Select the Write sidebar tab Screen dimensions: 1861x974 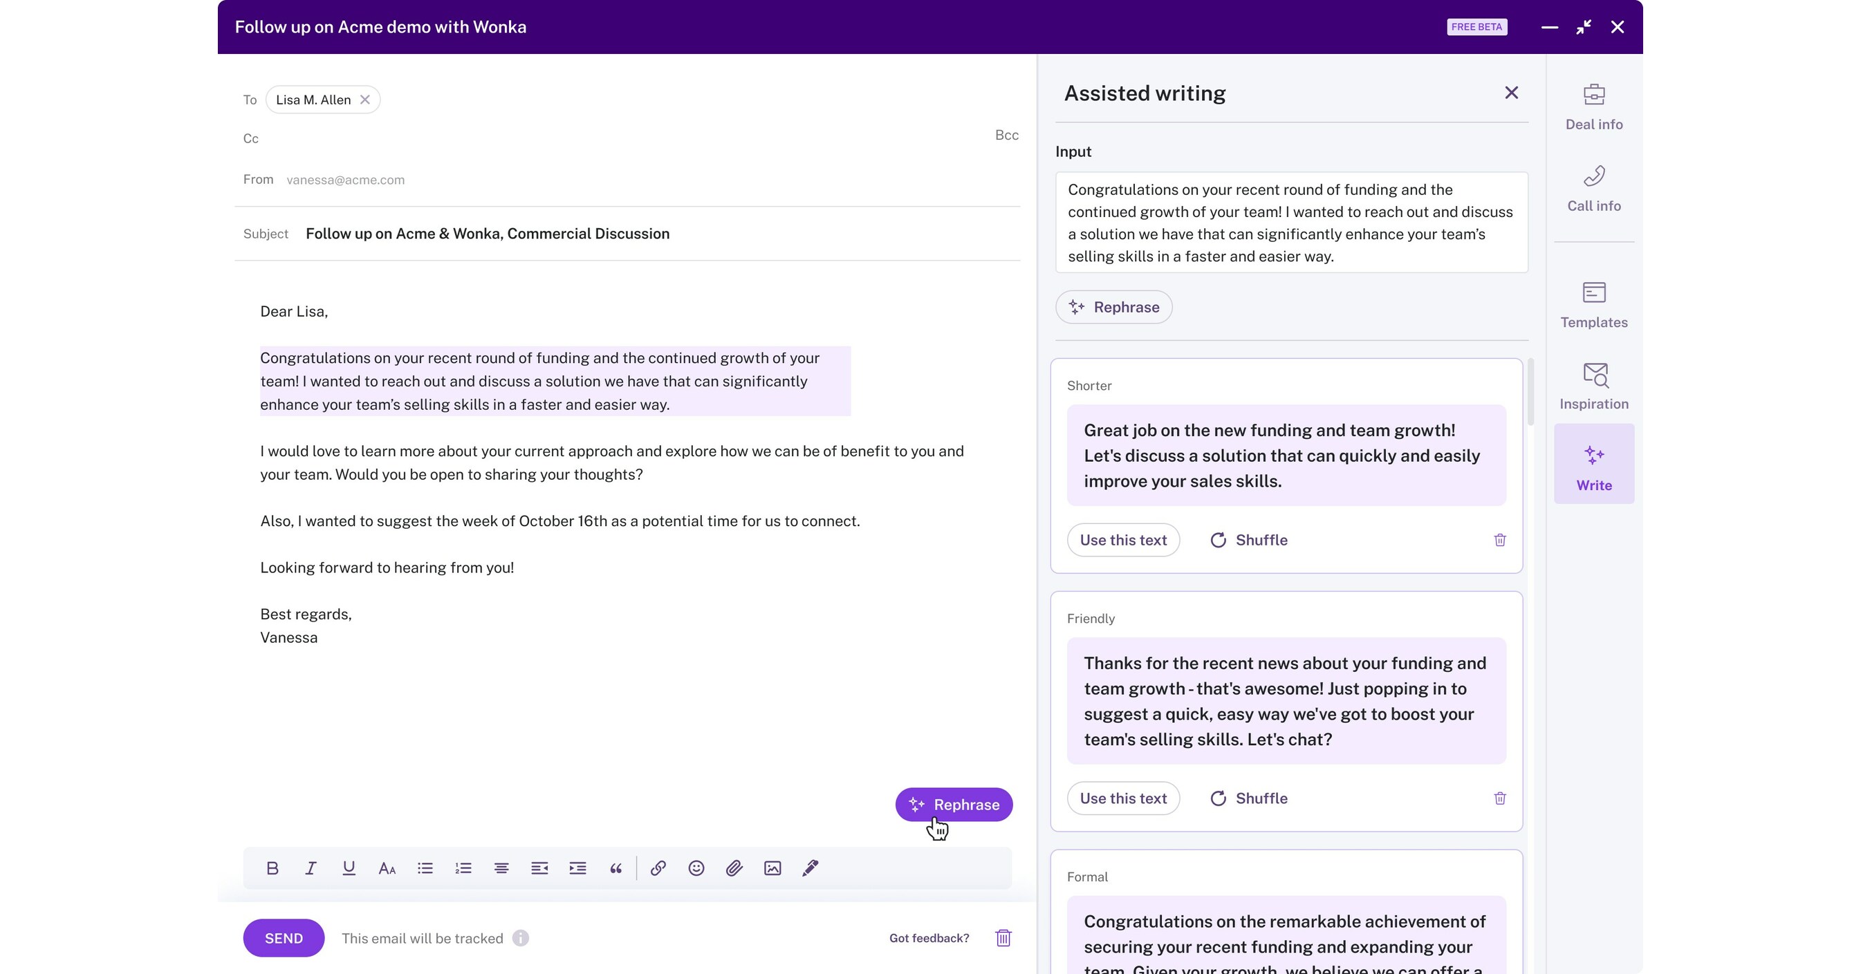pyautogui.click(x=1595, y=464)
